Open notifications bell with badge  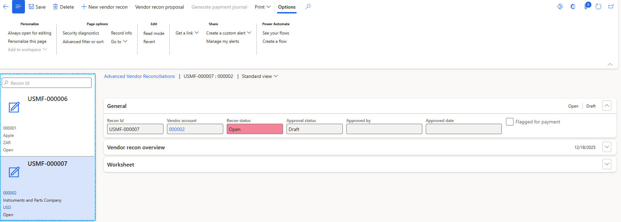click(586, 7)
